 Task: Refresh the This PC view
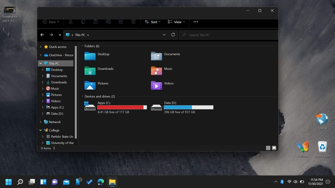173,35
